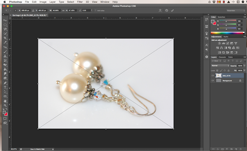Open the Essentials workspace dropdown
The image size is (247, 151).
coord(236,10)
